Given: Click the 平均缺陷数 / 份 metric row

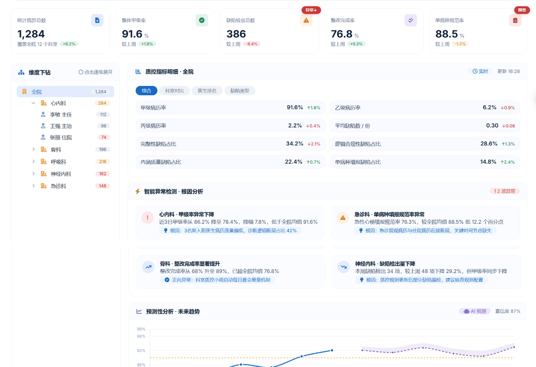Looking at the screenshot, I should tap(425, 126).
